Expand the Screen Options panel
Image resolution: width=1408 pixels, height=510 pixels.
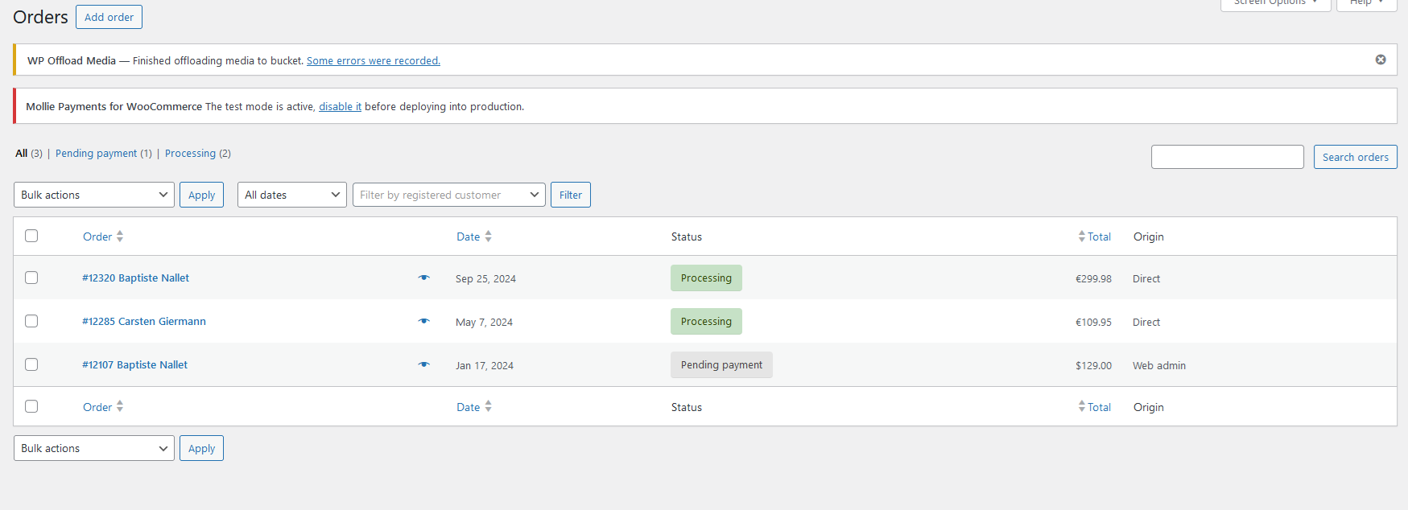[x=1275, y=3]
